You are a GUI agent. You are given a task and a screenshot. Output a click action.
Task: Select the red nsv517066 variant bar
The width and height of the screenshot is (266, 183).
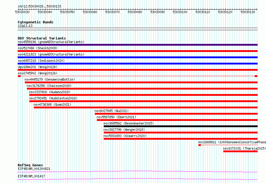[137, 51]
